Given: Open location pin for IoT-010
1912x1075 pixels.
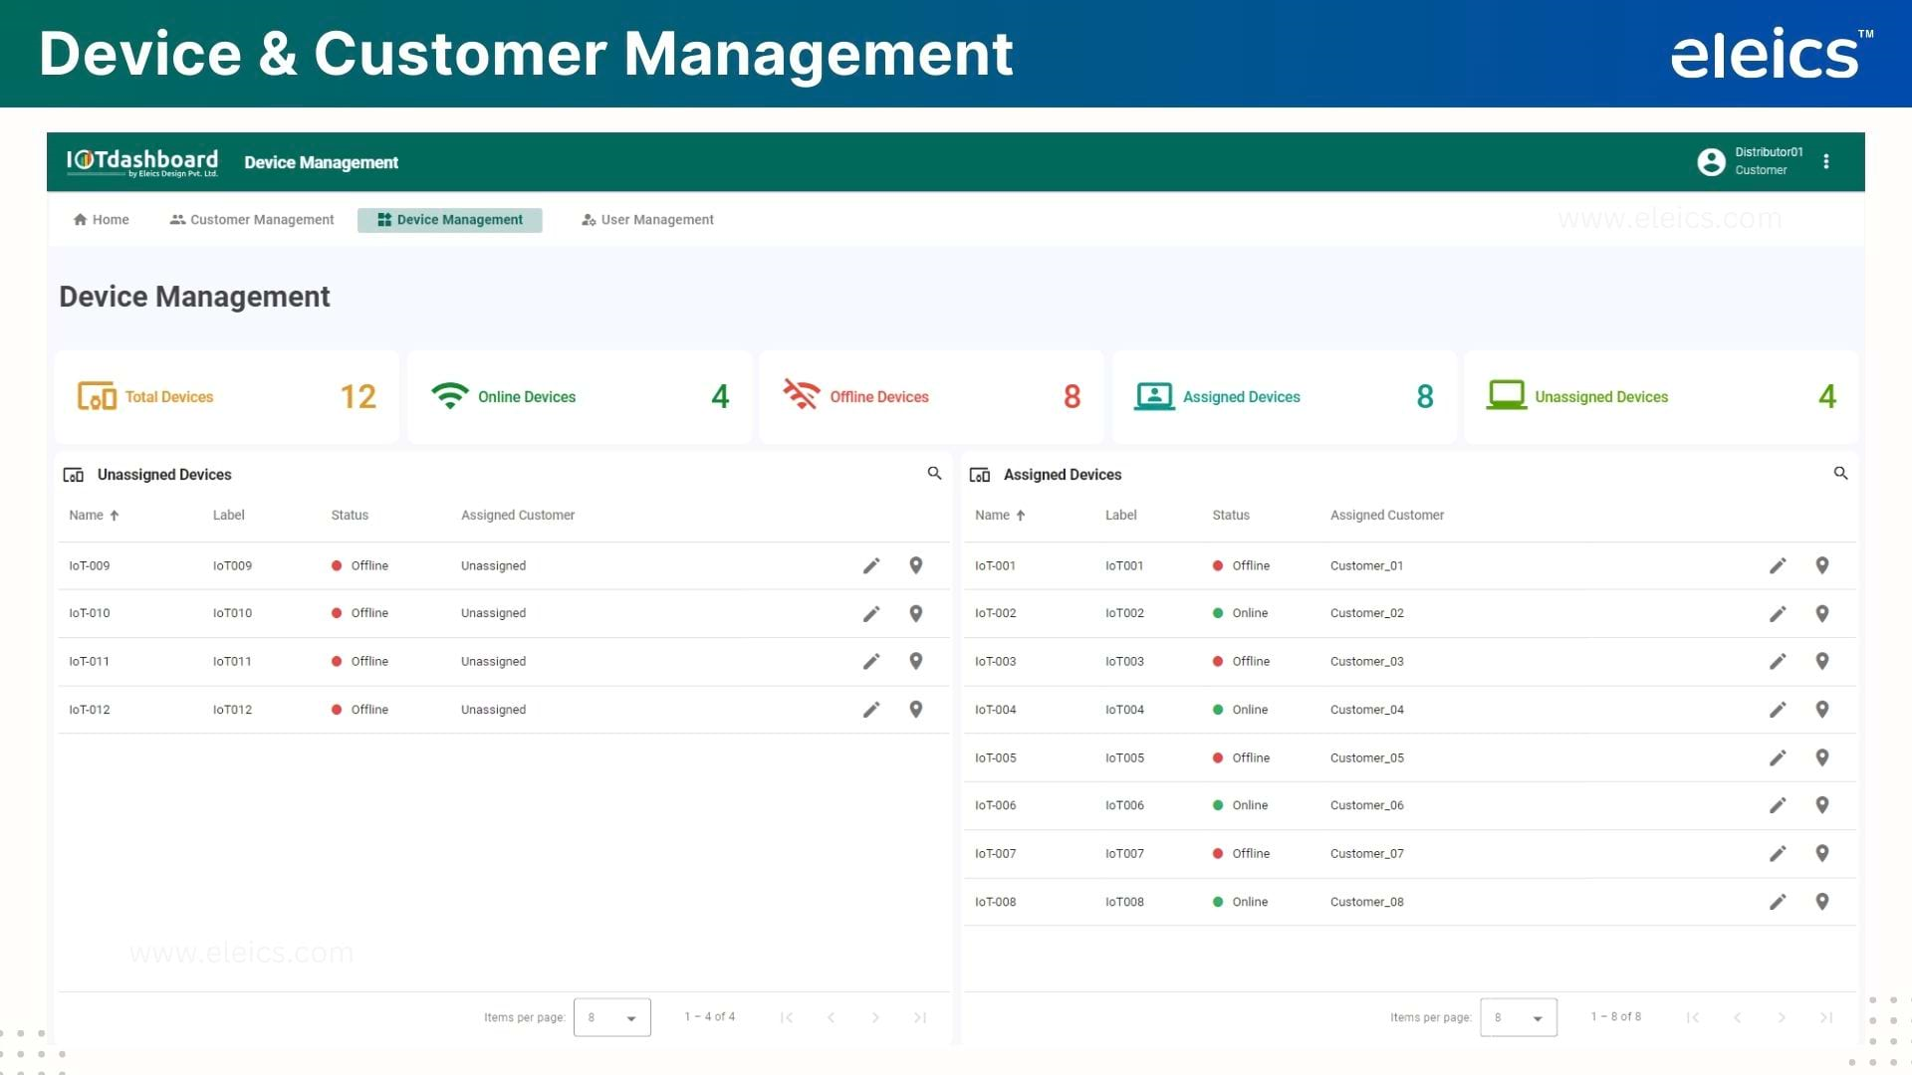Looking at the screenshot, I should 916,613.
